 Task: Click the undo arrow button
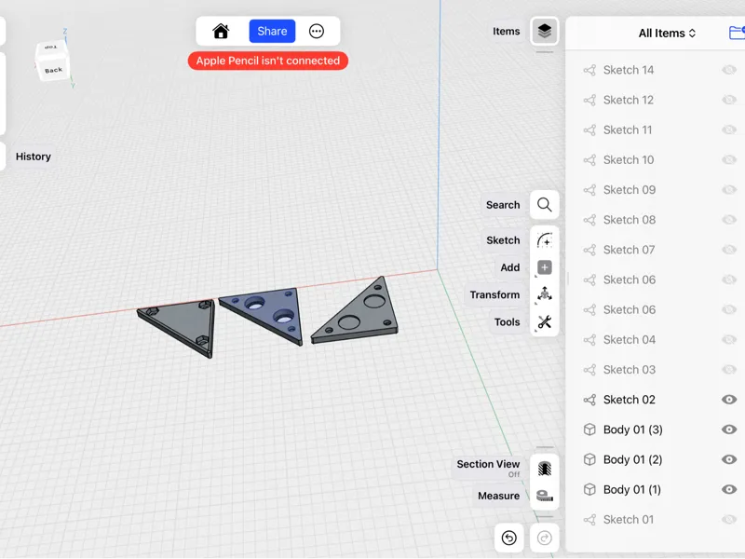[508, 539]
